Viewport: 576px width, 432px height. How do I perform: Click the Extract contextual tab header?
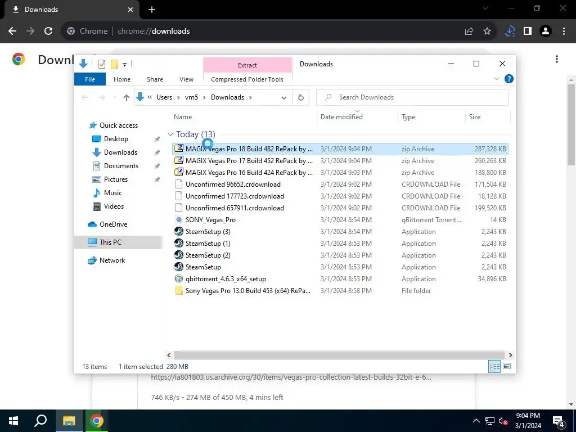coord(247,65)
